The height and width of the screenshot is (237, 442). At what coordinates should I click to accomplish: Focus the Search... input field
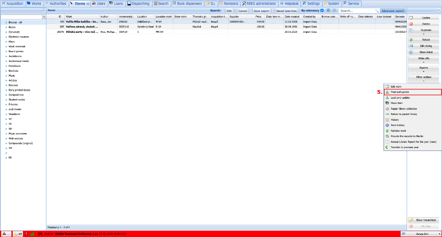tap(357, 11)
